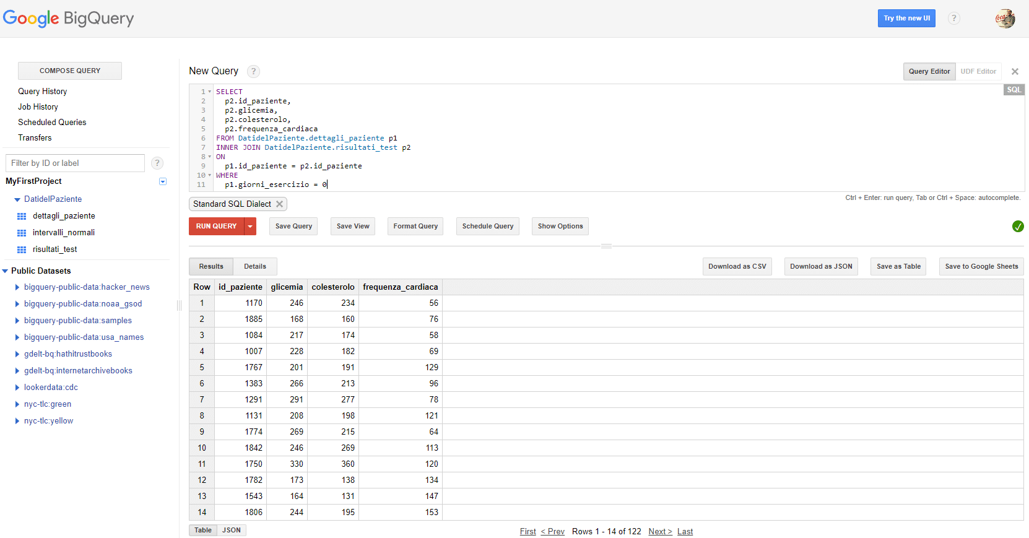The height and width of the screenshot is (538, 1029).
Task: Expand bigquery-public-data:hacker_news dataset
Action: (x=17, y=287)
